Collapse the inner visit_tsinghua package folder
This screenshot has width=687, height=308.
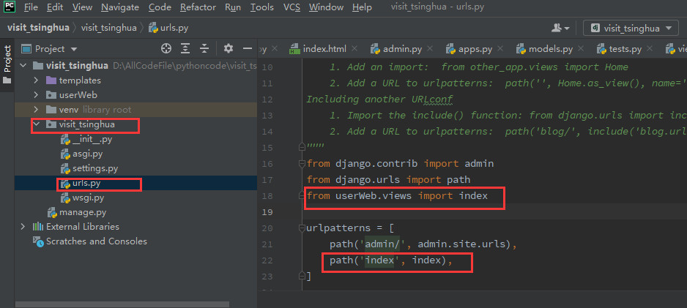(37, 124)
